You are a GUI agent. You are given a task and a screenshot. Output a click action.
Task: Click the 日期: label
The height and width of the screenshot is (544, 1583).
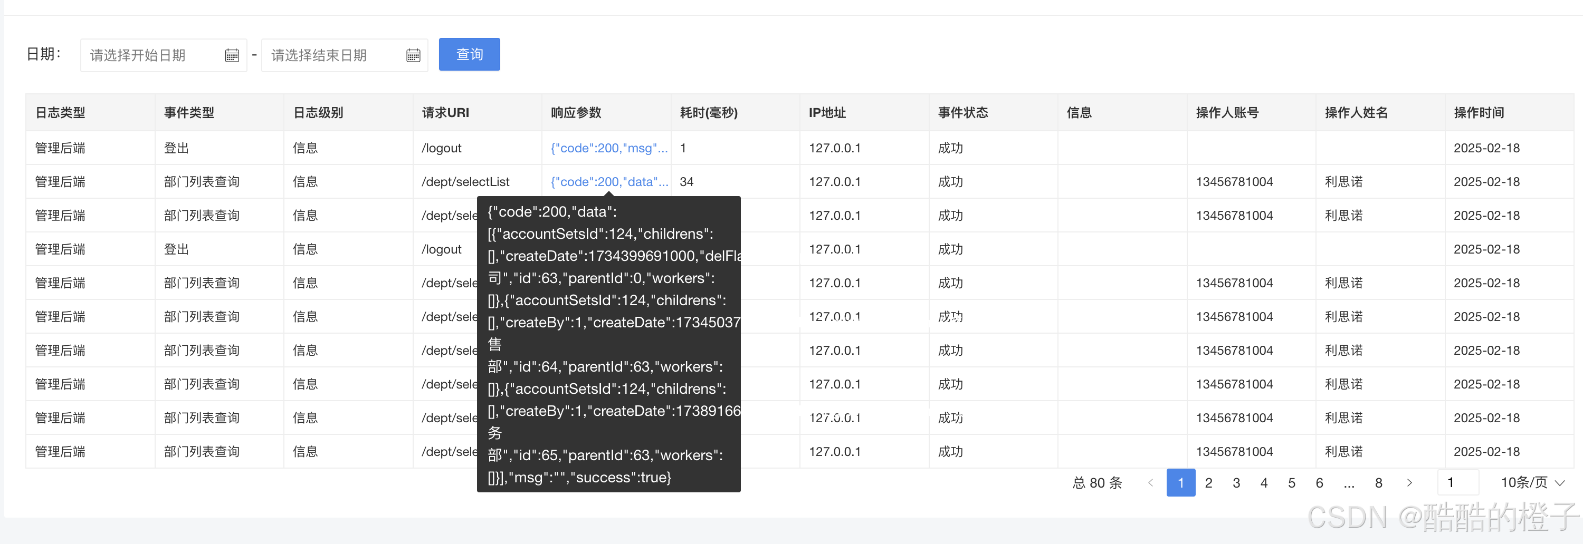tap(44, 54)
